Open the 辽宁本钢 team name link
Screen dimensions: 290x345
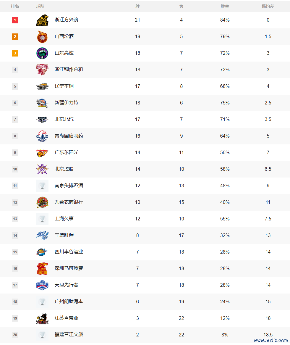tap(64, 86)
